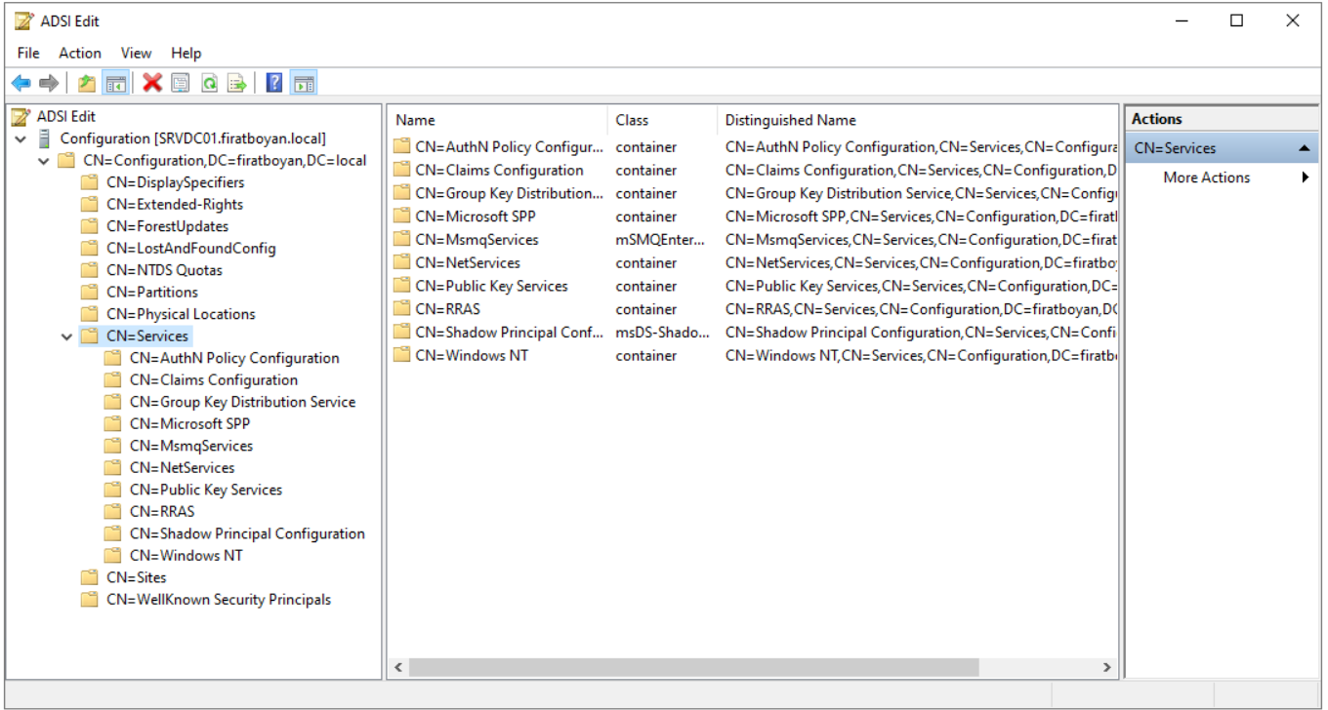1328x710 pixels.
Task: Open the Action menu
Action: [x=80, y=53]
